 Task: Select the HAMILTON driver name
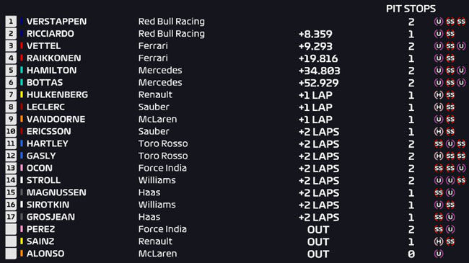pyautogui.click(x=51, y=71)
